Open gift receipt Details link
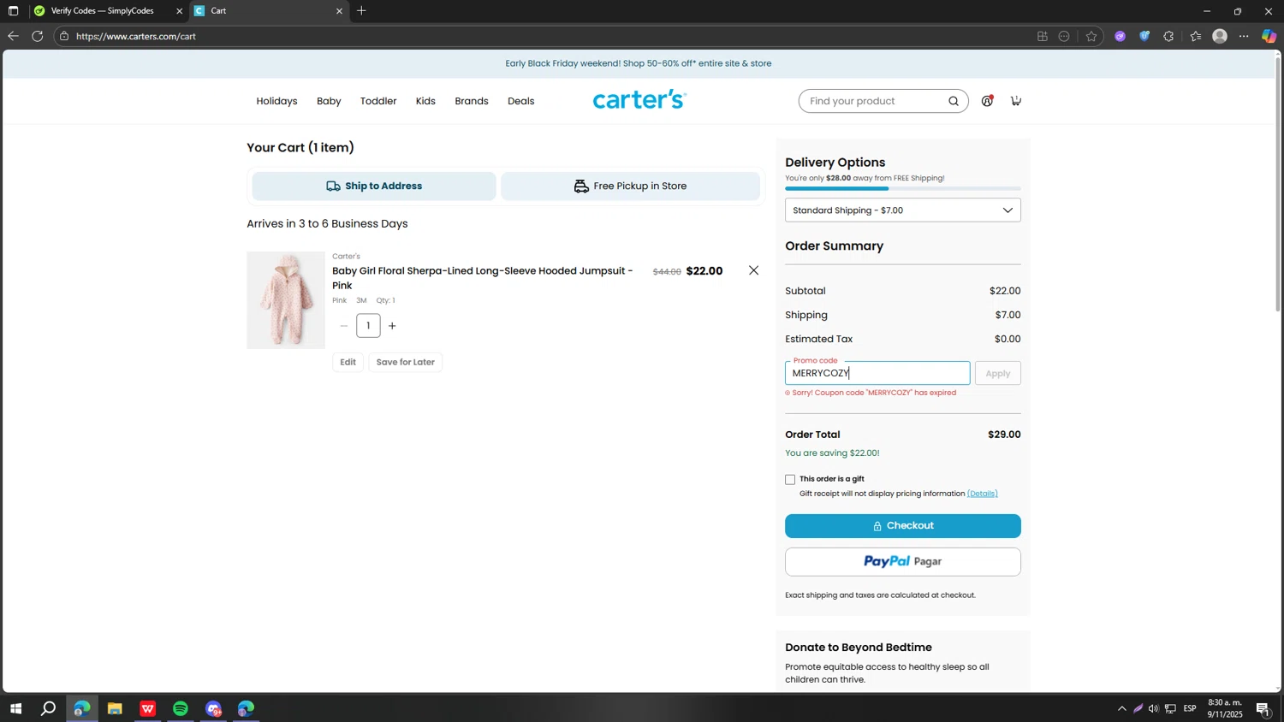This screenshot has width=1284, height=722. 983,494
